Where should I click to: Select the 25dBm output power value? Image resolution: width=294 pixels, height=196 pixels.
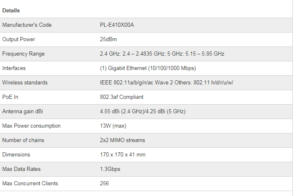click(108, 40)
